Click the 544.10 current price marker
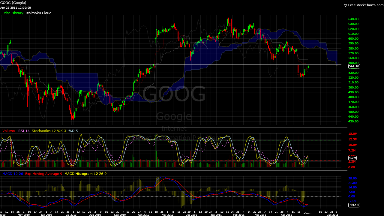The image size is (384, 216). (354, 66)
